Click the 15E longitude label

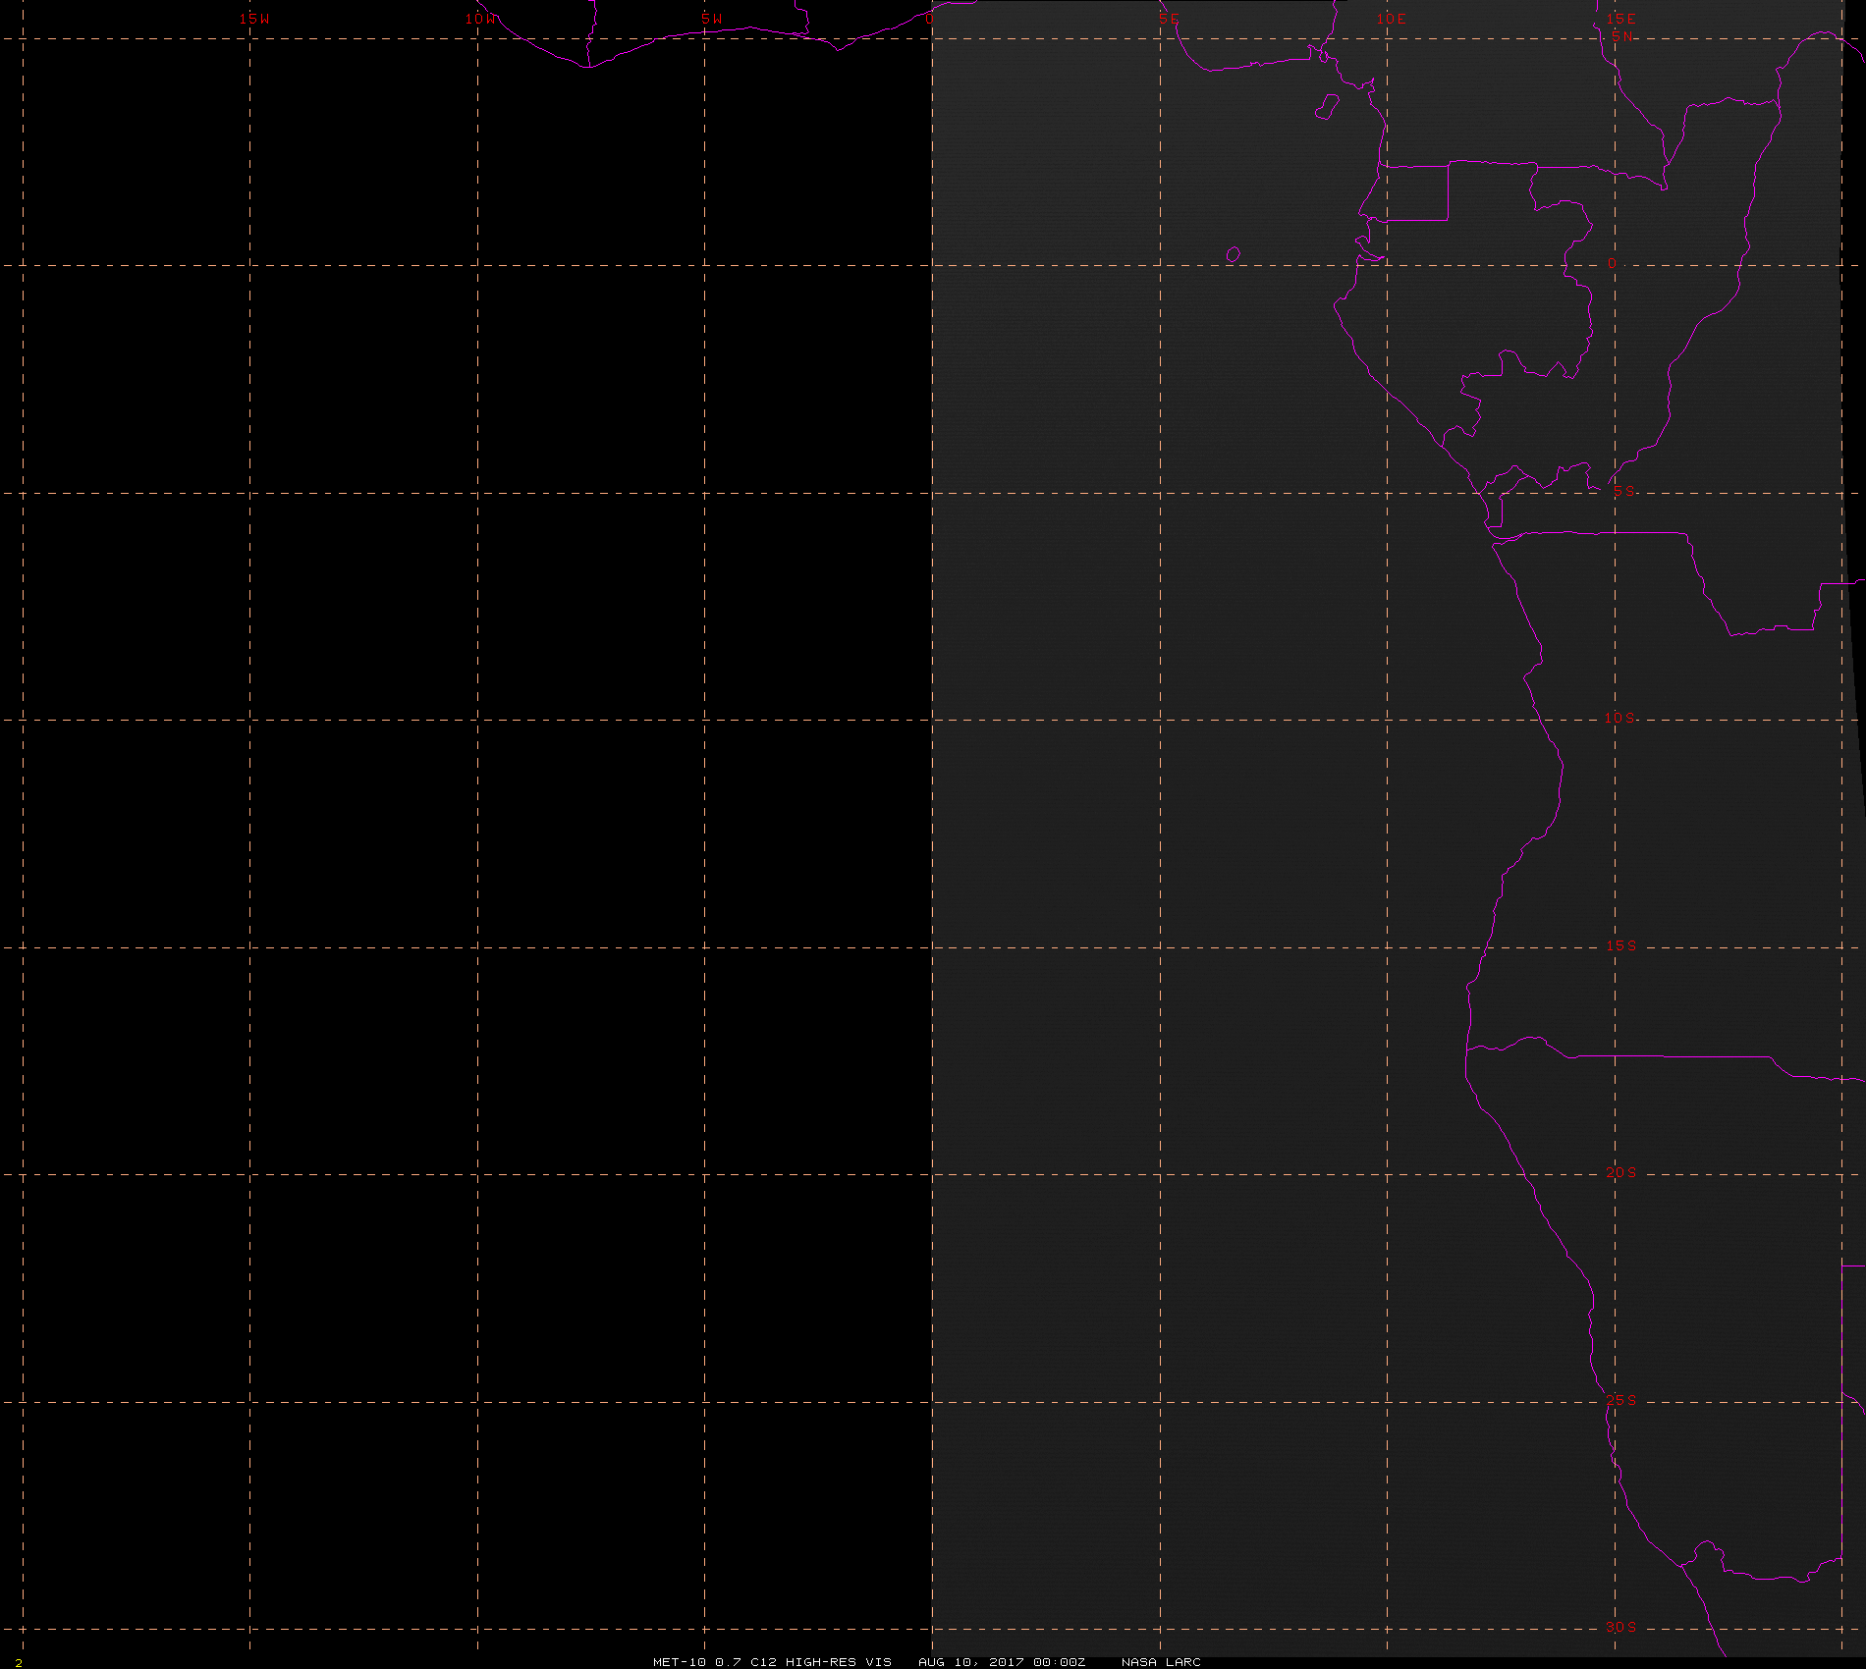(1621, 19)
